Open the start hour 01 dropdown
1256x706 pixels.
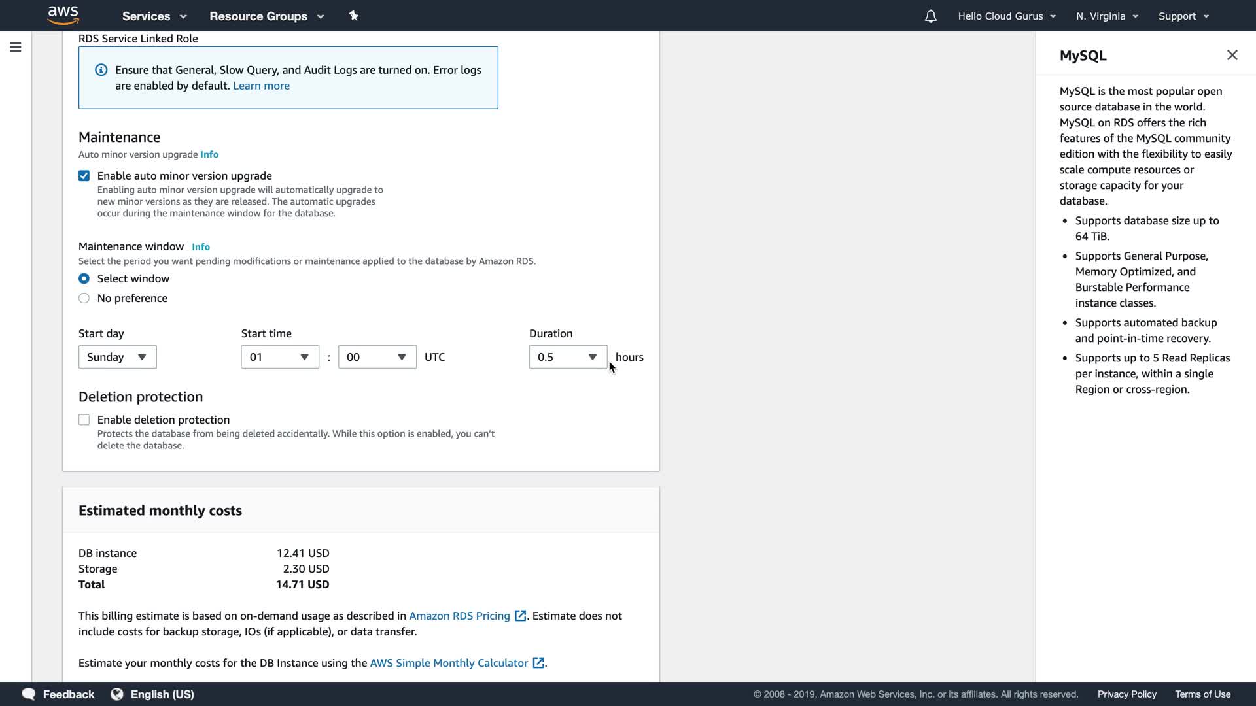click(279, 357)
